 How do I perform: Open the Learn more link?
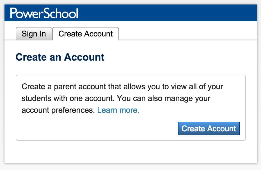point(118,110)
